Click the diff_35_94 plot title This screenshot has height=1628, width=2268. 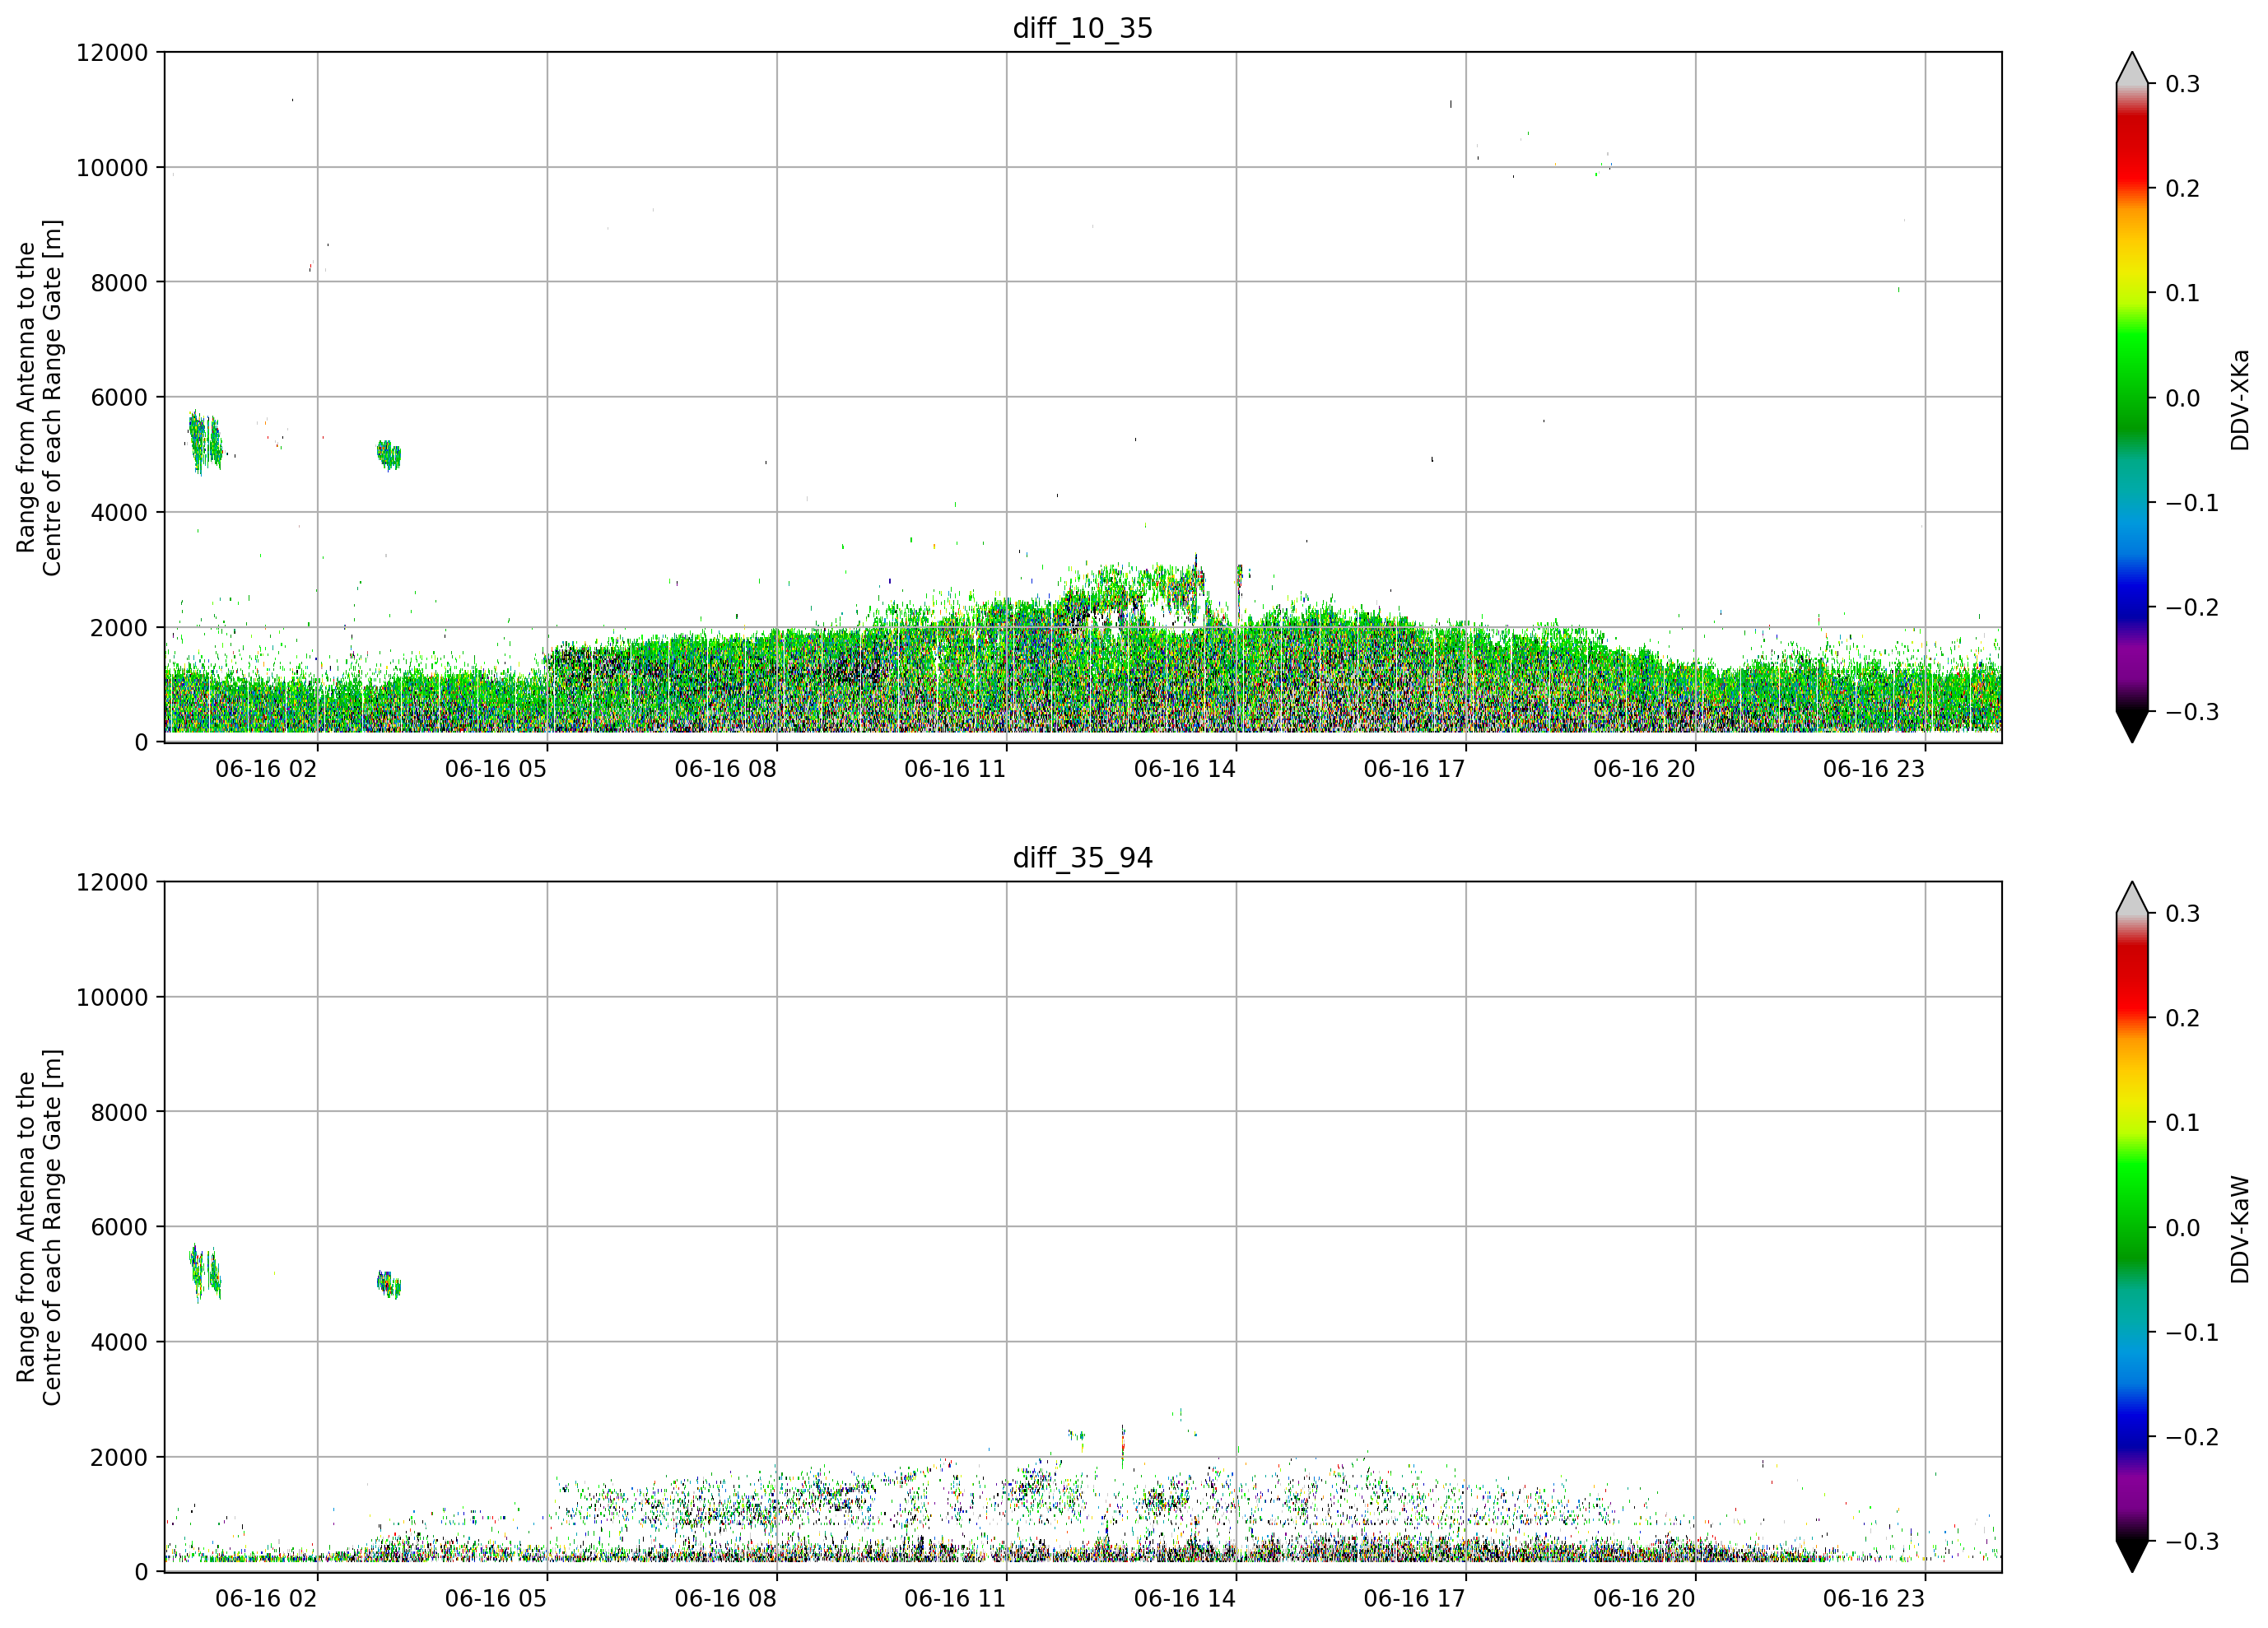pos(1082,858)
